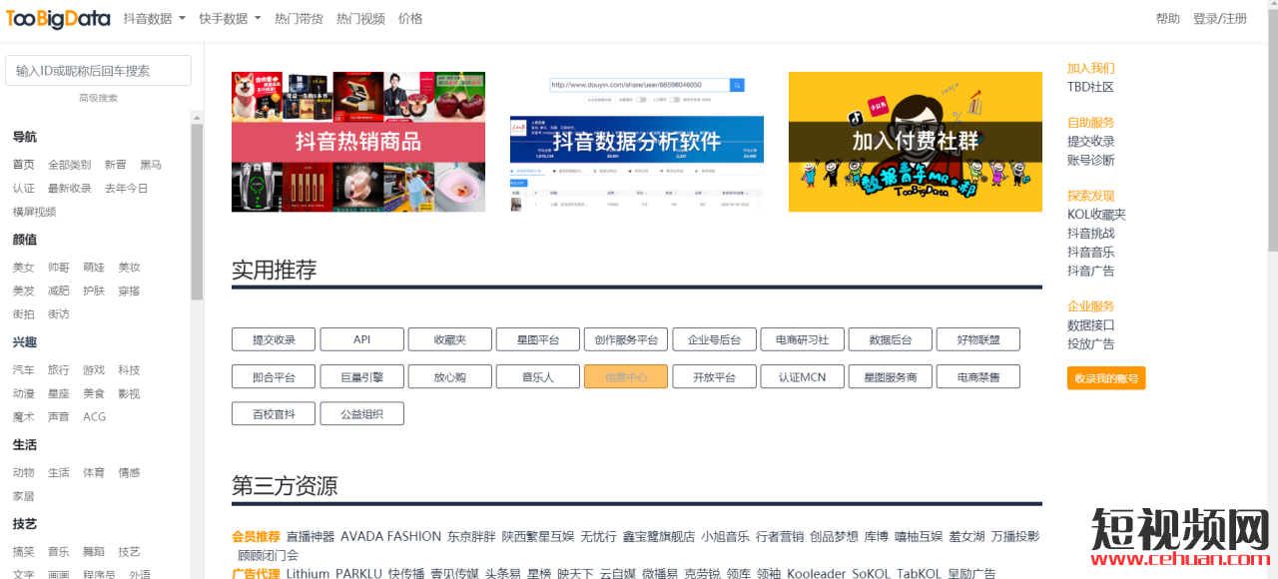This screenshot has height=579, width=1278.
Task: Select 横屏视频 in the sidebar
Action: 34,212
